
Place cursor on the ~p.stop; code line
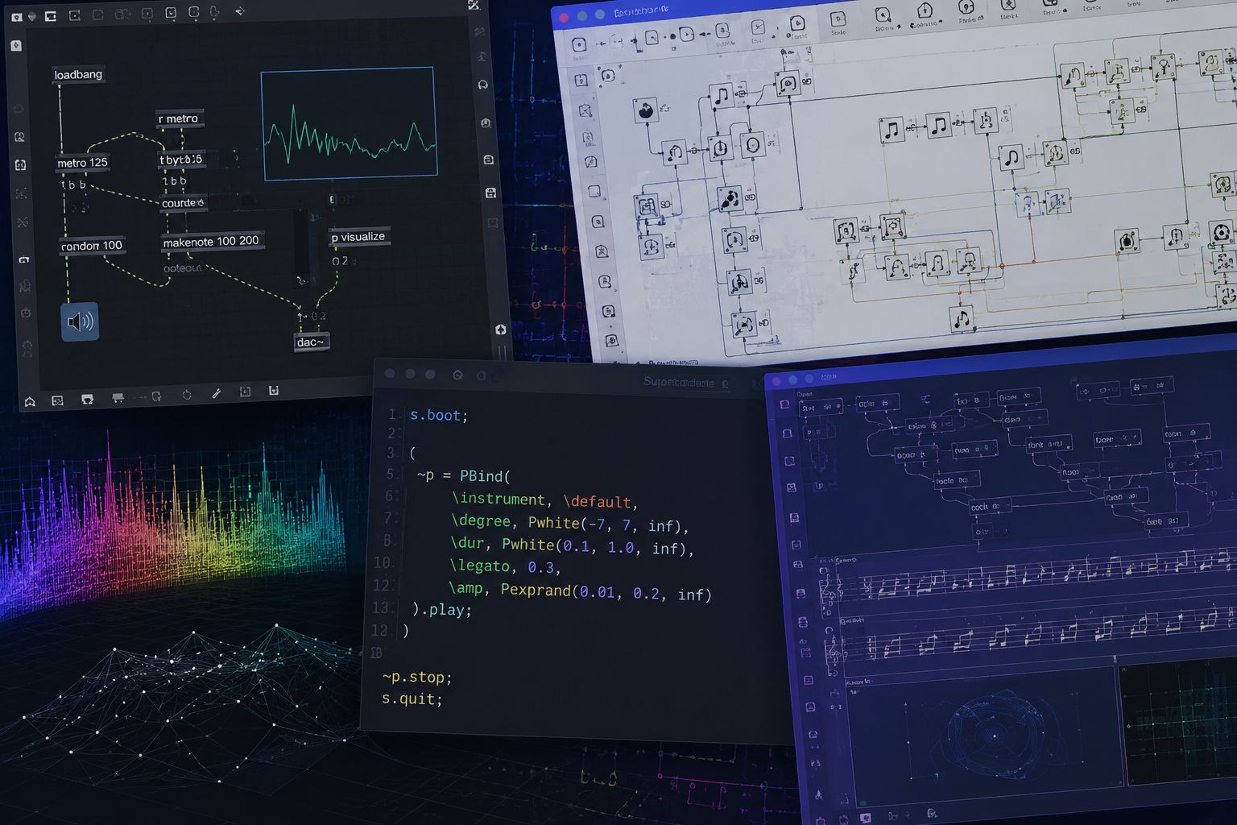416,677
